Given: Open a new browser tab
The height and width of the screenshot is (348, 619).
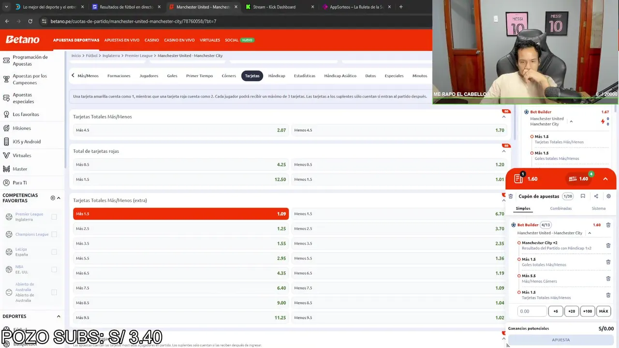Looking at the screenshot, I should (400, 7).
